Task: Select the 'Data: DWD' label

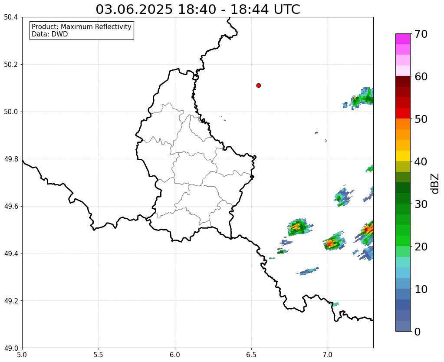Action: point(50,34)
